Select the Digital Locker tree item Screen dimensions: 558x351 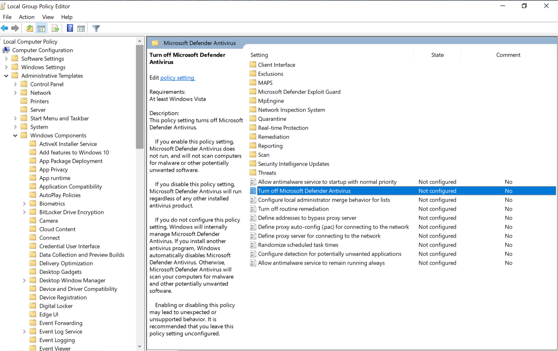56,306
